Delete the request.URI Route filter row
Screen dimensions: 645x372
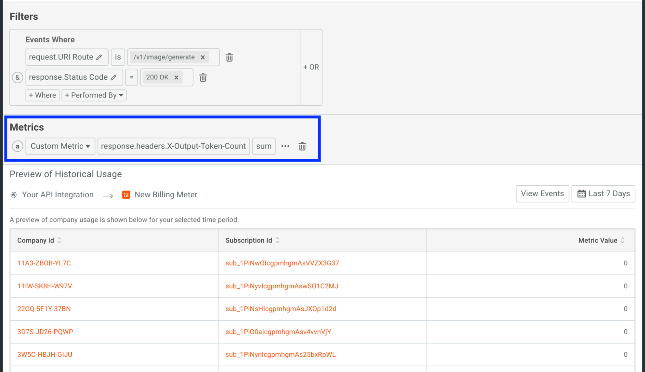pos(229,57)
